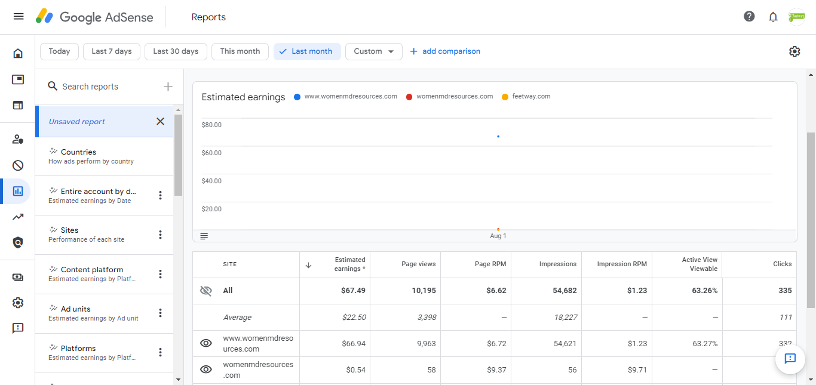Click the blue www.womenmdresources.com legend dot
Image resolution: width=816 pixels, height=385 pixels.
click(297, 97)
